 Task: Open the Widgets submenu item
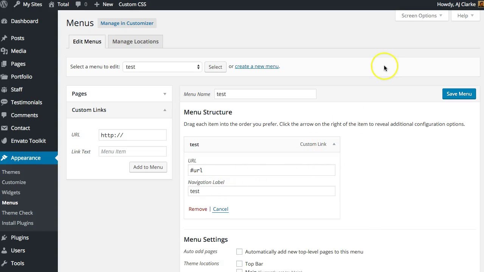[11, 192]
